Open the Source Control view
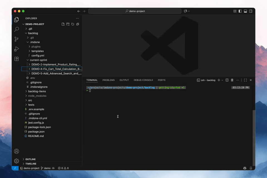 coord(16,39)
